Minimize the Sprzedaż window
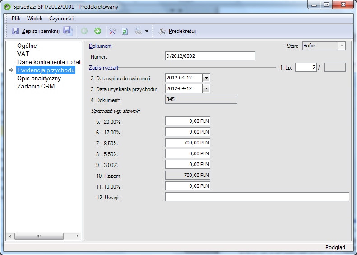 (x=315, y=5)
